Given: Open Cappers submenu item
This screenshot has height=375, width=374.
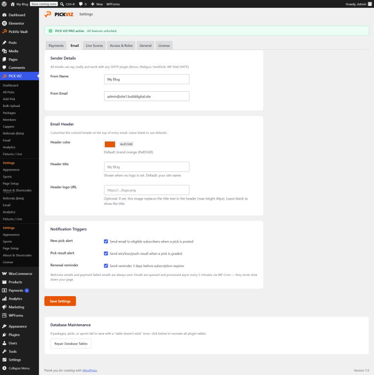Looking at the screenshot, I should (8, 127).
